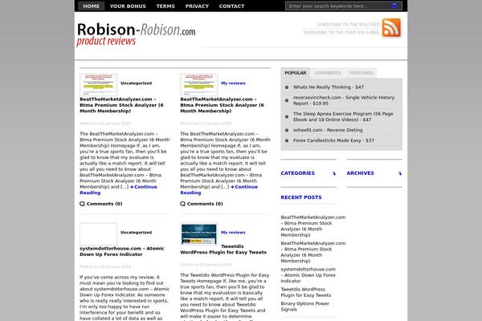The height and width of the screenshot is (321, 482).
Task: Click Continue Reading on first post
Action: click(x=118, y=190)
